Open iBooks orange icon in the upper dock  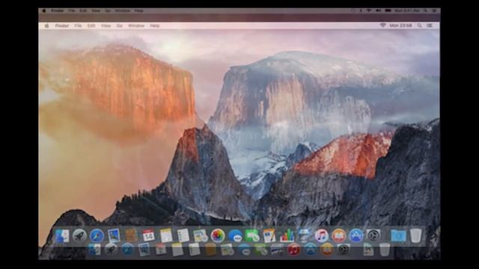tap(339, 236)
